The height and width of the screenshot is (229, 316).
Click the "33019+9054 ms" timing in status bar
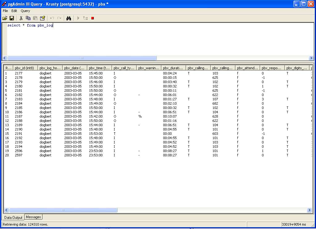[x=294, y=224]
